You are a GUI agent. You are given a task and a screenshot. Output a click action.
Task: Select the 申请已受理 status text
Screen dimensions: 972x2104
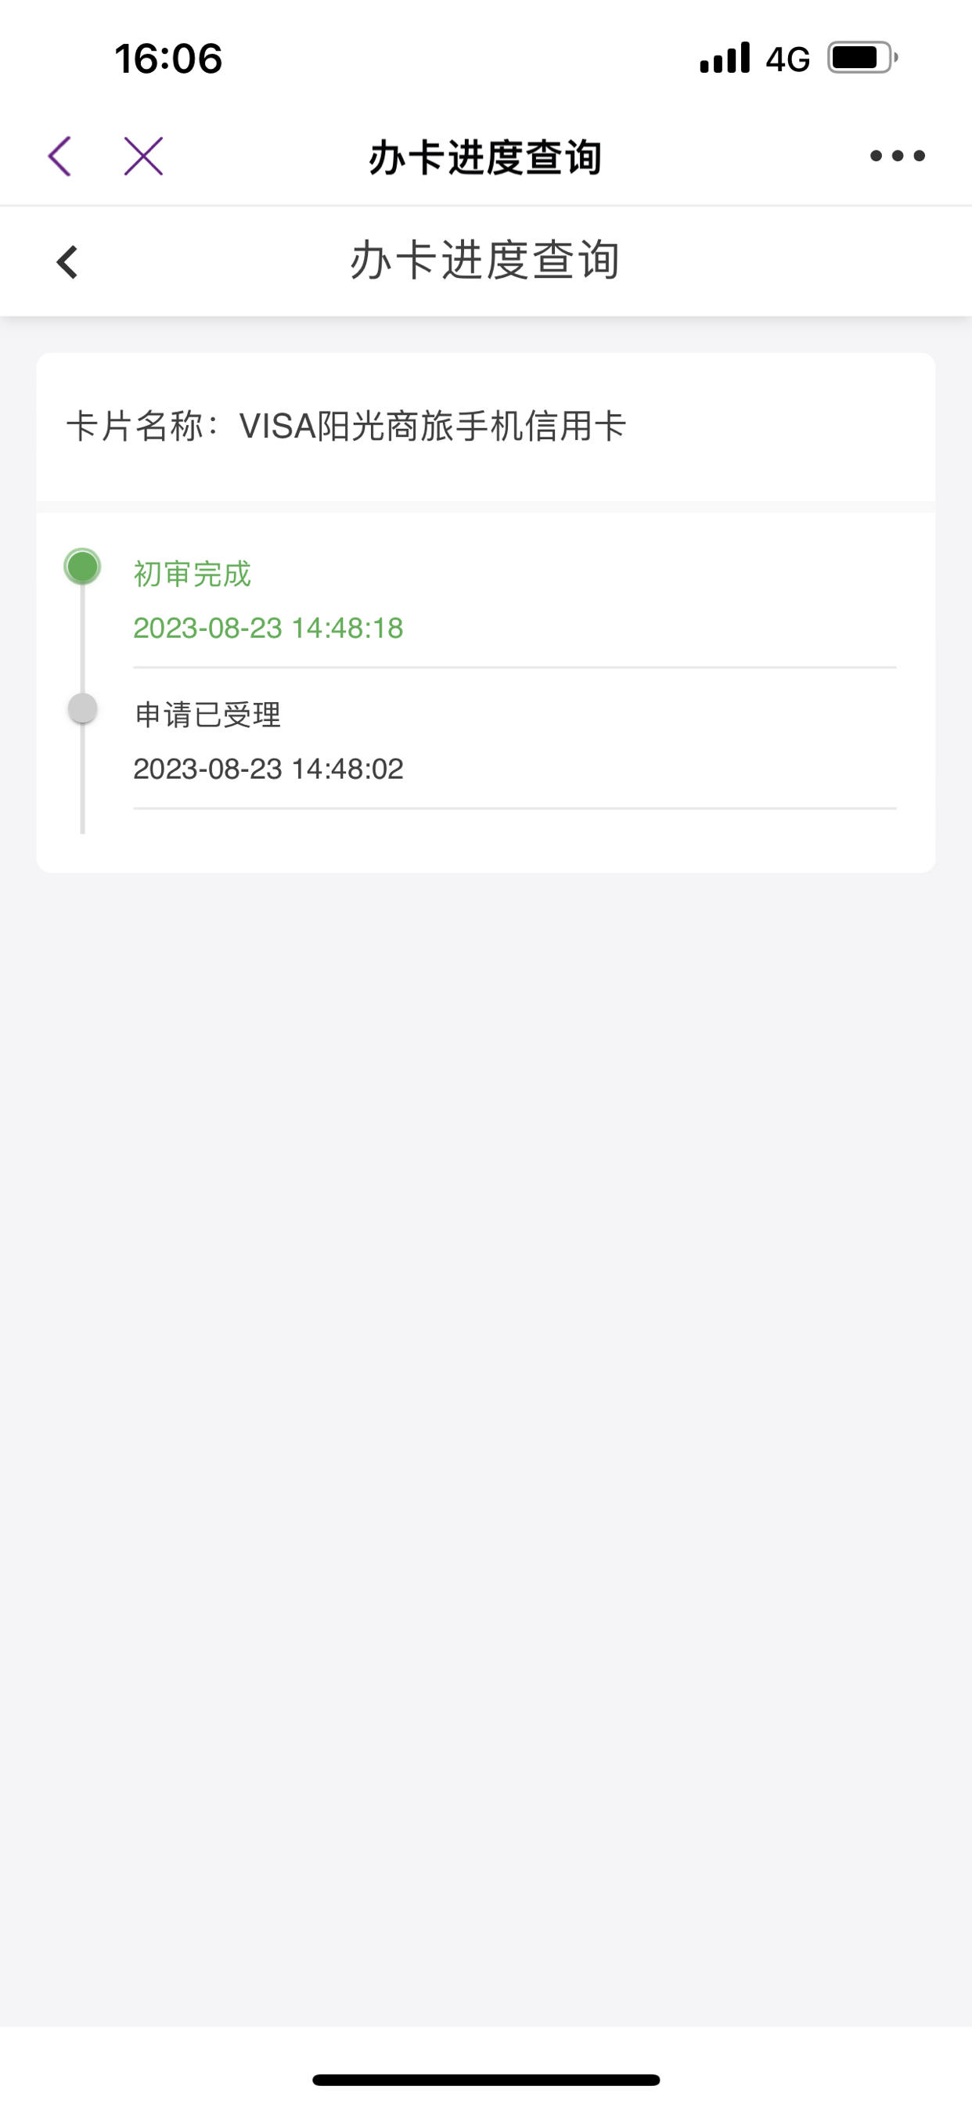207,715
